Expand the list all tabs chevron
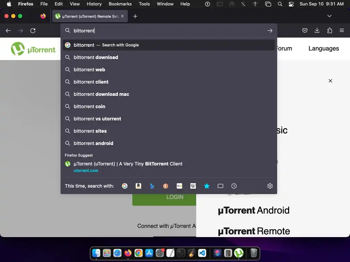The width and height of the screenshot is (350, 262). tap(329, 16)
